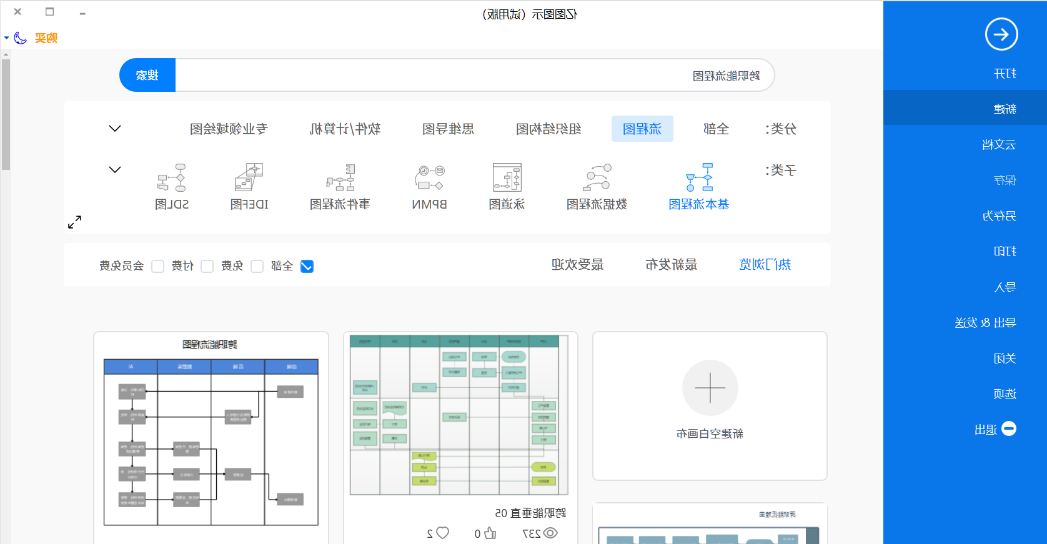Select the 基本流程图 subcategory icon
The width and height of the screenshot is (1047, 544).
pyautogui.click(x=699, y=177)
